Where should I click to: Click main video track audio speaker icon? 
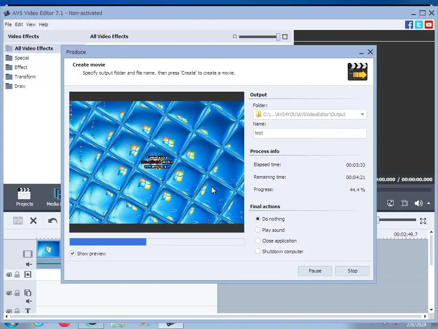click(x=29, y=264)
